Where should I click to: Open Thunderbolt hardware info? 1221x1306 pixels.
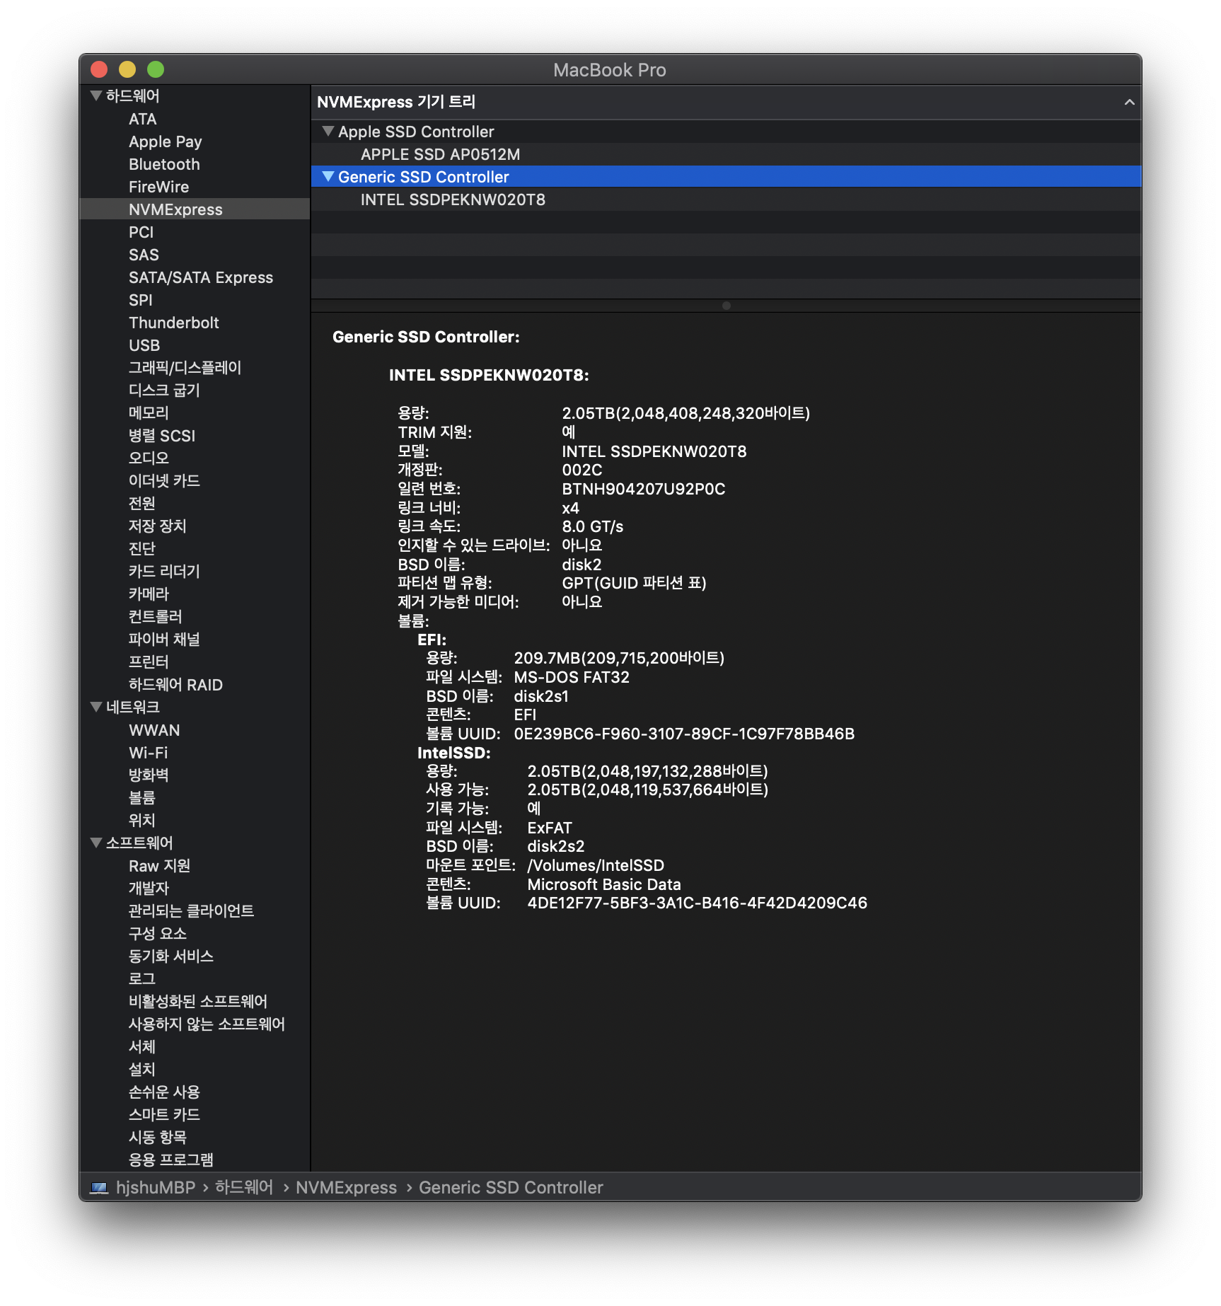point(173,323)
